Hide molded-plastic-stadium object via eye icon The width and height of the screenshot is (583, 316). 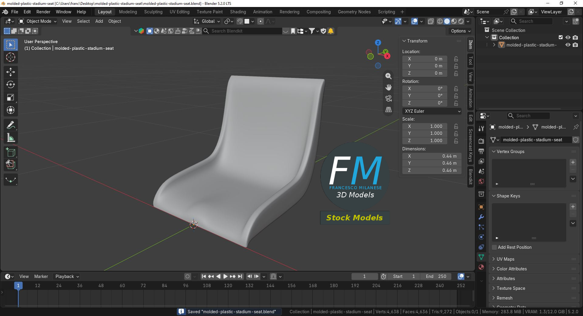pos(568,45)
